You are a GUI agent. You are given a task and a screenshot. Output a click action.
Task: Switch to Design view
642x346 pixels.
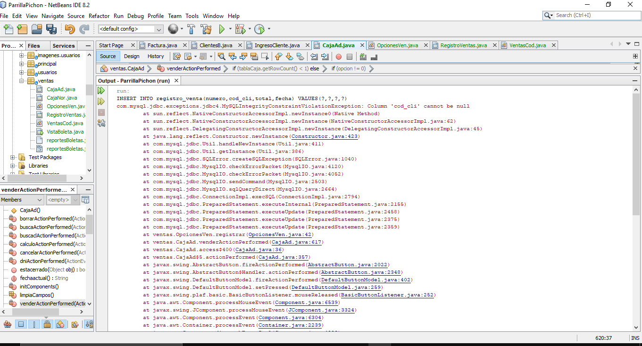point(132,56)
